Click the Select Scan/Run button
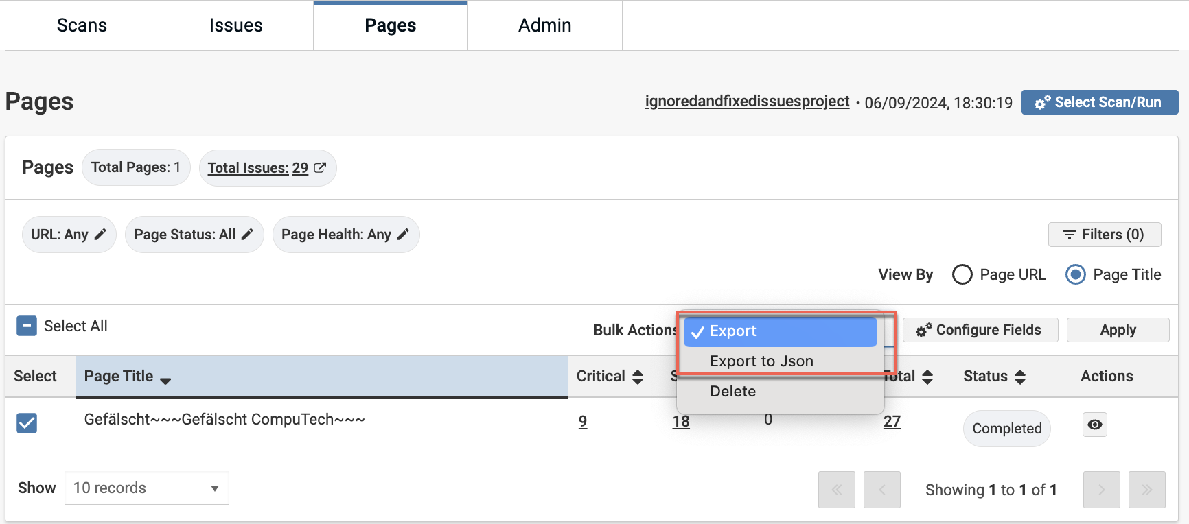Image resolution: width=1189 pixels, height=524 pixels. [1099, 102]
